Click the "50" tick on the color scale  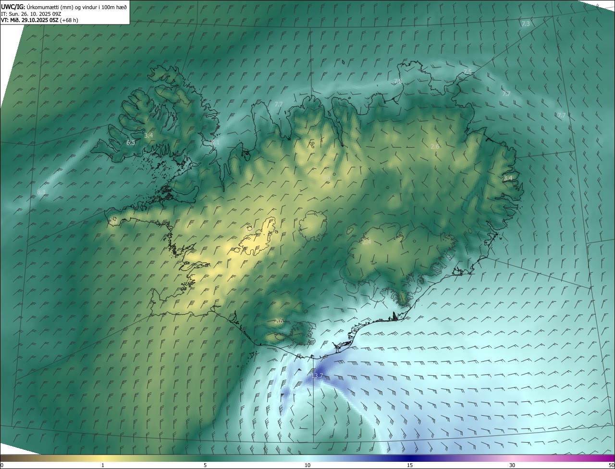pos(611,465)
